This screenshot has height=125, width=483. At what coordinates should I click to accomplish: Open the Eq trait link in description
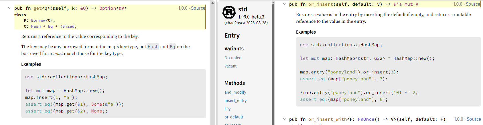tap(172, 47)
